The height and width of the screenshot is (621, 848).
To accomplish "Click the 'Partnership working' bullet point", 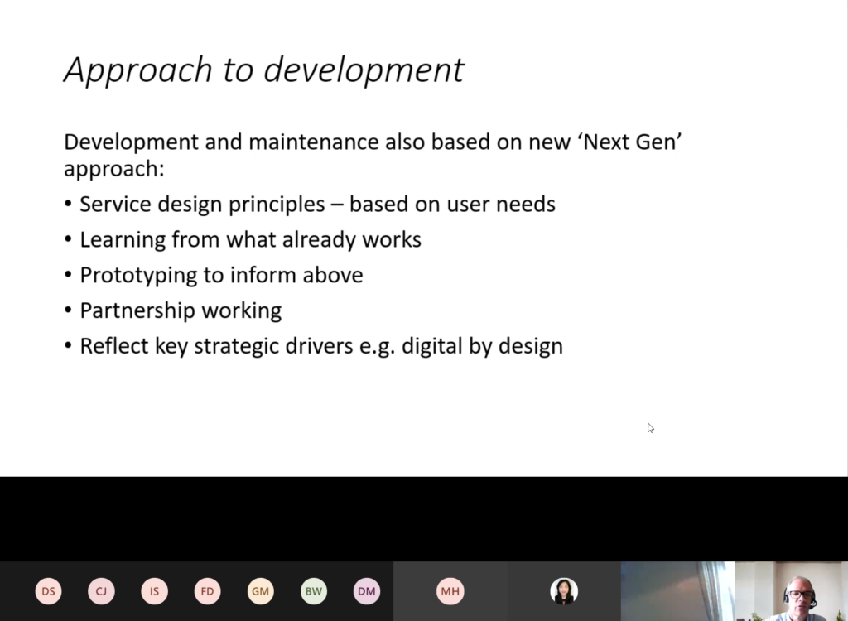I will (181, 310).
